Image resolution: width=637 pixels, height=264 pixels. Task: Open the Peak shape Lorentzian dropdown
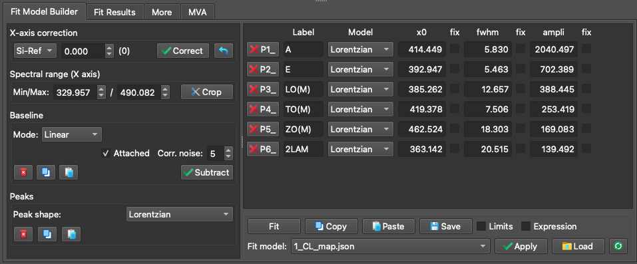pyautogui.click(x=180, y=214)
